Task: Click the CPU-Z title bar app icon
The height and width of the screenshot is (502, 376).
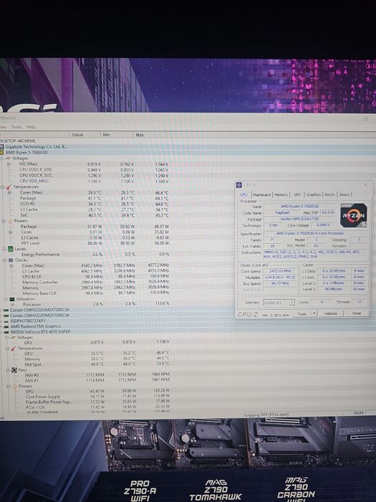Action: coord(238,185)
